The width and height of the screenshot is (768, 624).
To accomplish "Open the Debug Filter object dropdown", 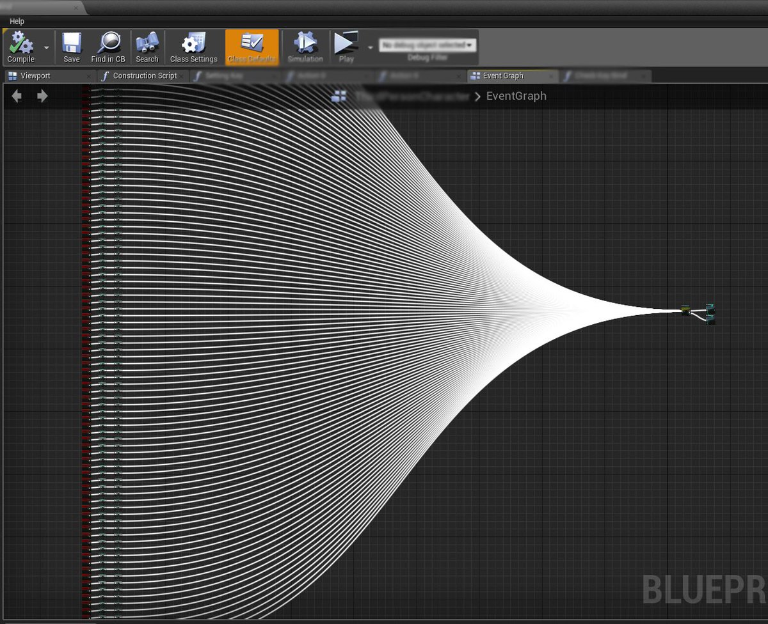I will [428, 45].
